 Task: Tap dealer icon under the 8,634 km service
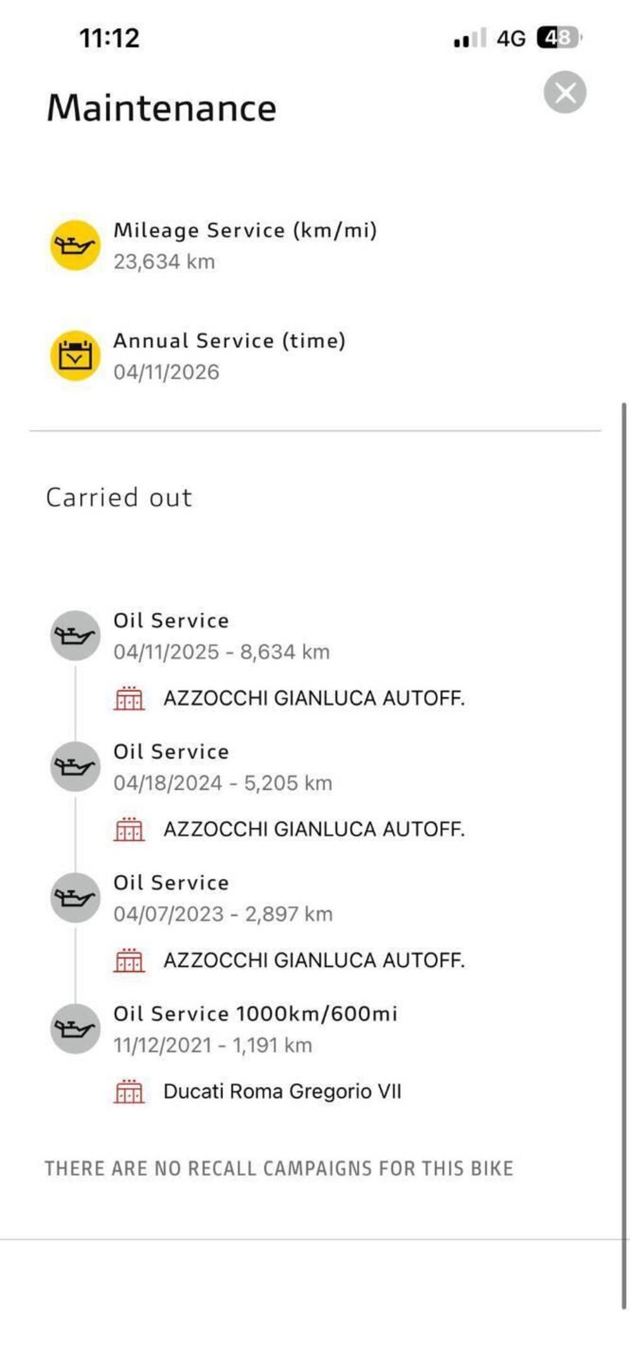point(129,698)
